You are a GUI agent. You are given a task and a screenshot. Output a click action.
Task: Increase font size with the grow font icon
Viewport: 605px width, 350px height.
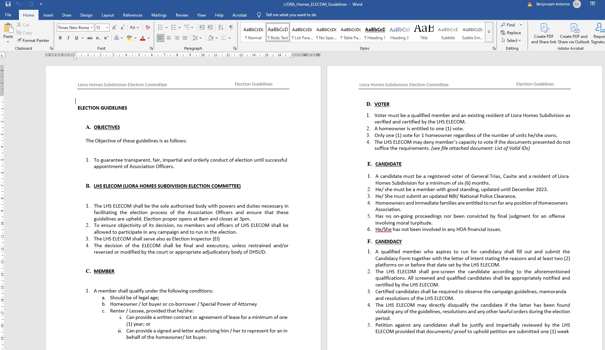[x=114, y=27]
